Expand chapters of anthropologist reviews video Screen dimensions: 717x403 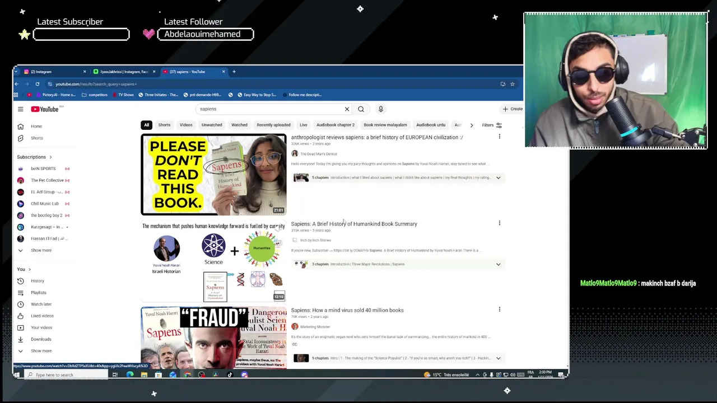point(498,178)
